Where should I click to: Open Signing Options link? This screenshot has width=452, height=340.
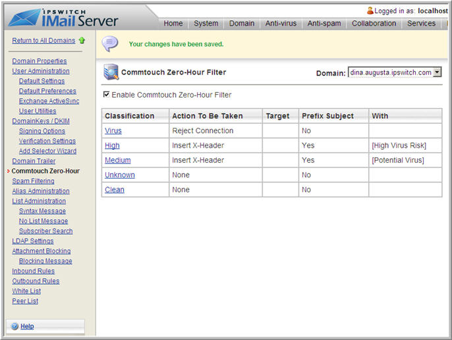[x=42, y=131]
